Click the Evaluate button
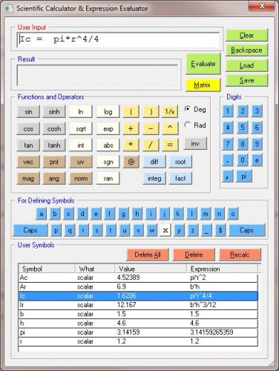The image size is (279, 371). click(x=203, y=64)
